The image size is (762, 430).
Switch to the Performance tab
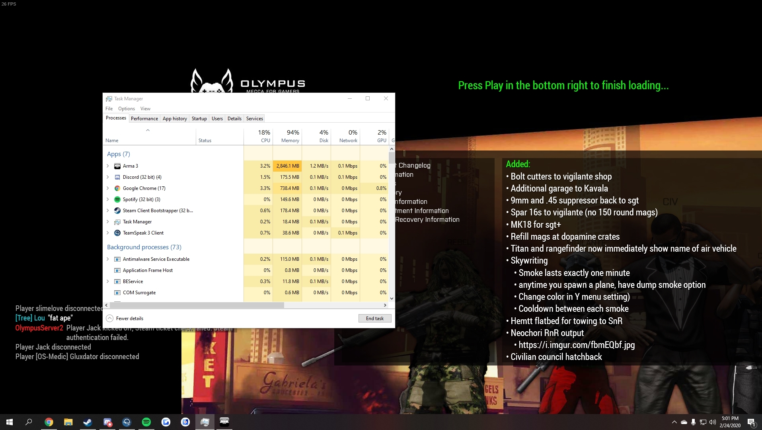[x=144, y=119]
